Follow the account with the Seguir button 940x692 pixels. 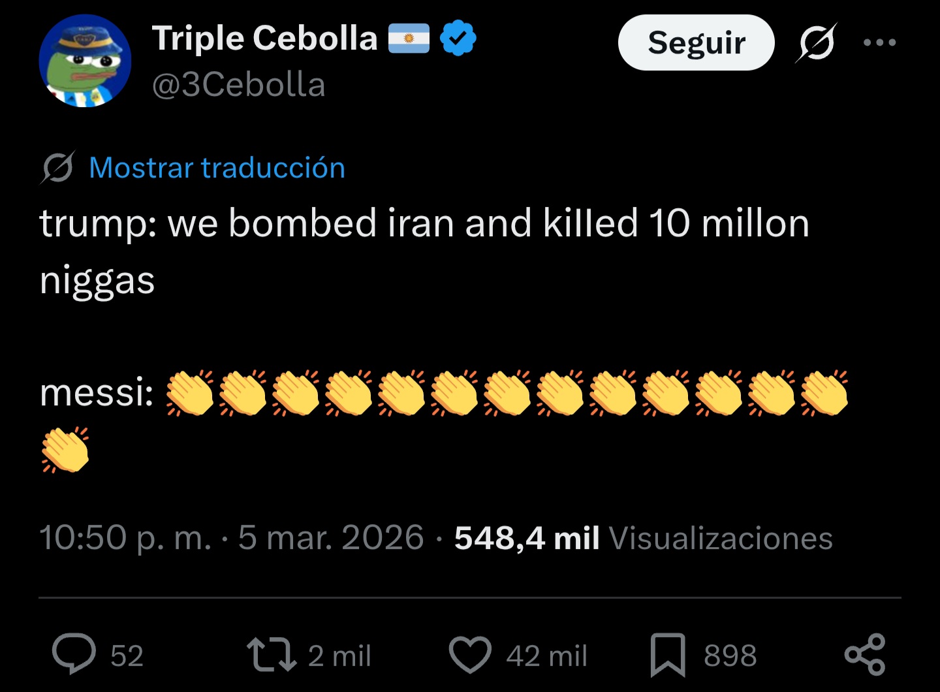[696, 43]
